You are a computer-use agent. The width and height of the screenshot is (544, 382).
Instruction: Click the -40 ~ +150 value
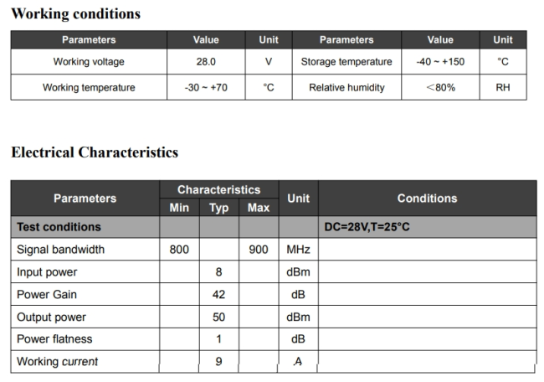(440, 62)
